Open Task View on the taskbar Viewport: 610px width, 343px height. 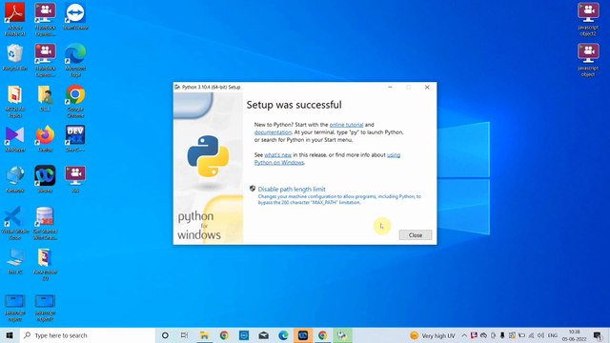click(184, 335)
